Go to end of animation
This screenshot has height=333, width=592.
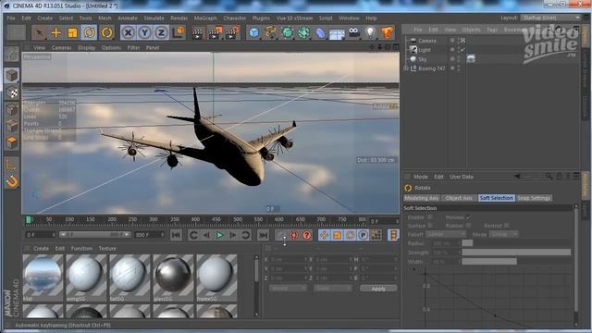[x=263, y=235]
